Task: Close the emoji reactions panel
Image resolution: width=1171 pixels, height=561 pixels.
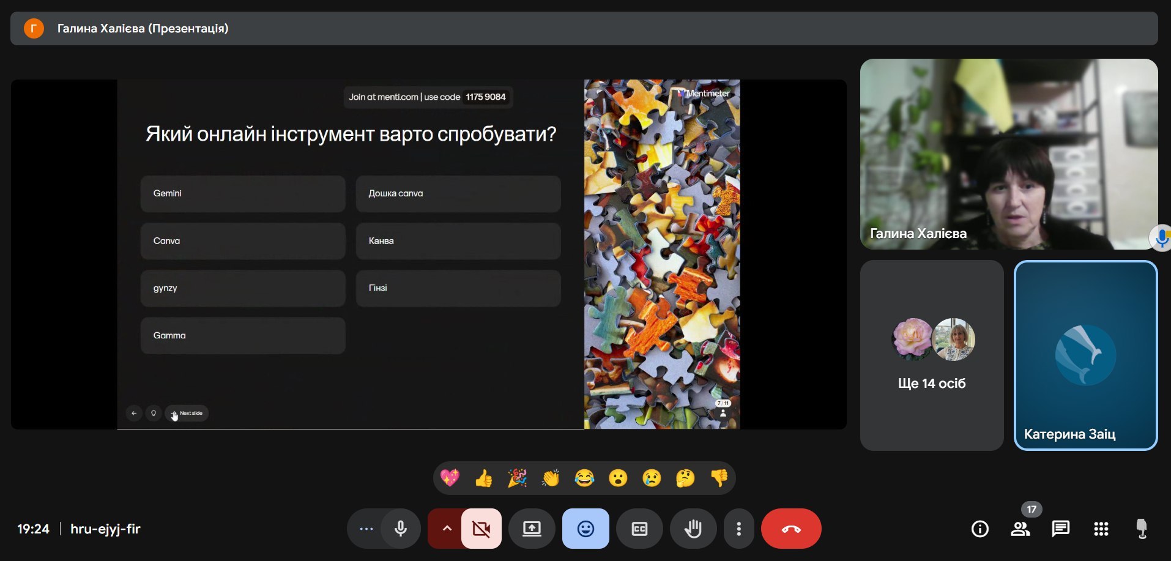Action: (x=585, y=529)
